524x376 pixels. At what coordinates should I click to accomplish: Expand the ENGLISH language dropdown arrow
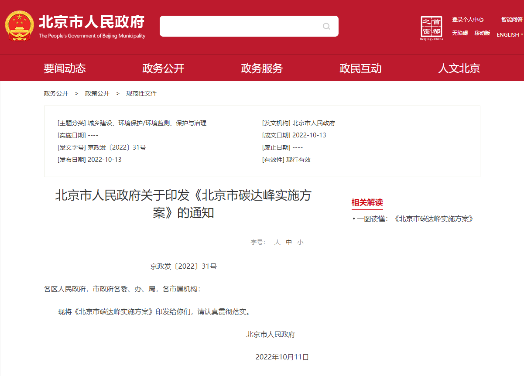pos(522,35)
